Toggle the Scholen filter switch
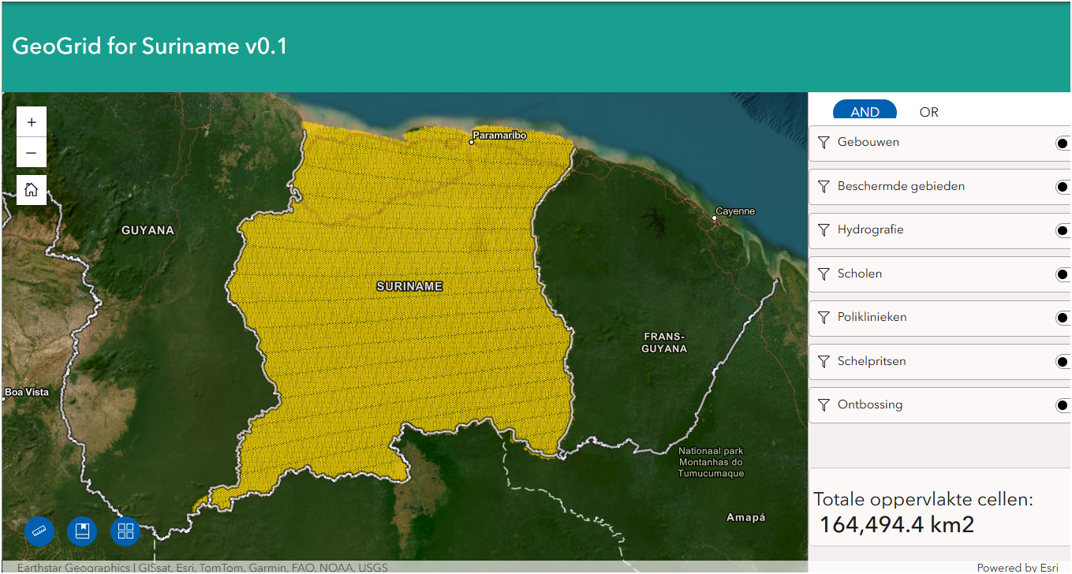 point(1063,275)
